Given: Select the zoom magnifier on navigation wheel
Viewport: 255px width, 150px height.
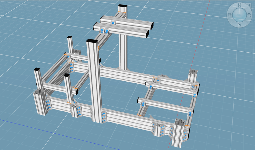Looking at the screenshot, I should (x=249, y=15).
